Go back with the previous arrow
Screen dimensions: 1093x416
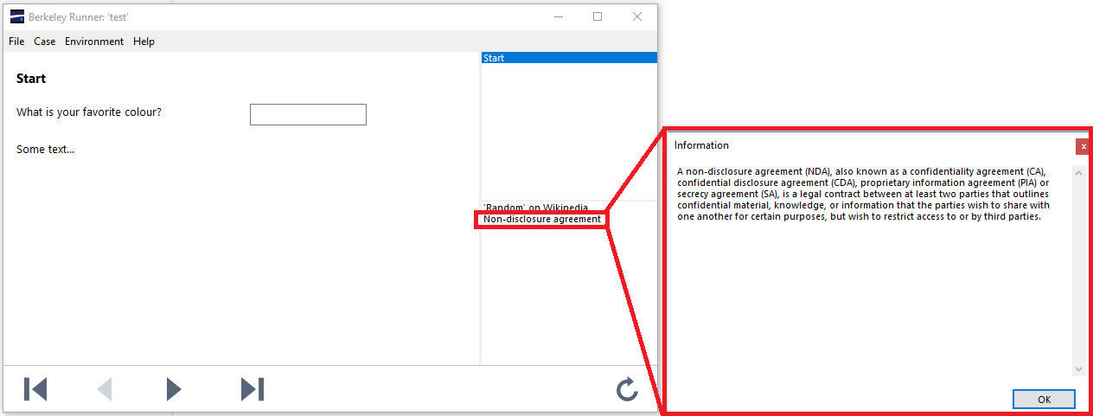coord(105,389)
